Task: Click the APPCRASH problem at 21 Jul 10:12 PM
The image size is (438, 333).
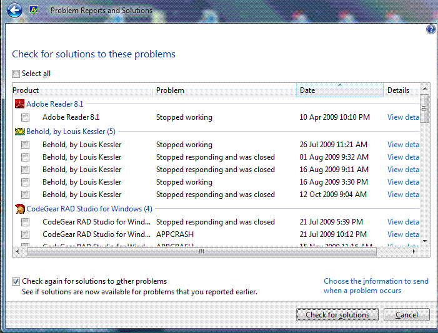Action: click(175, 234)
